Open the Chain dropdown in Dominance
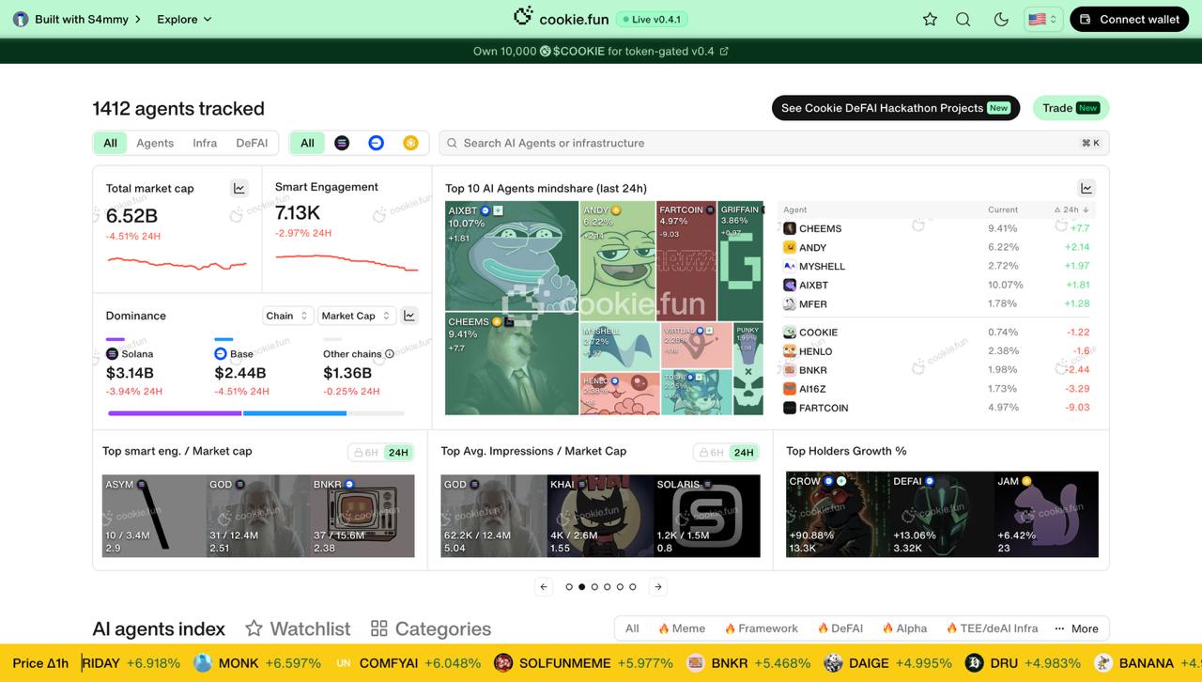The width and height of the screenshot is (1202, 682). pyautogui.click(x=287, y=316)
